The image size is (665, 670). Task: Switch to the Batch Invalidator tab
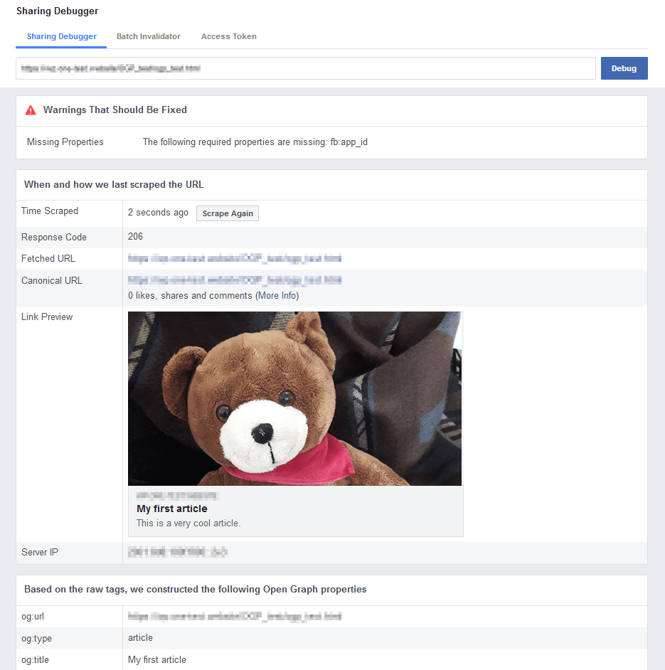pos(148,36)
